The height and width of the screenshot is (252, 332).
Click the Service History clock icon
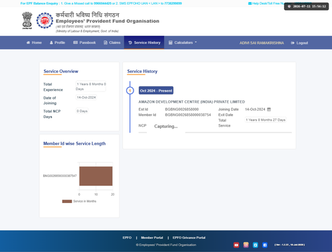tap(130, 42)
